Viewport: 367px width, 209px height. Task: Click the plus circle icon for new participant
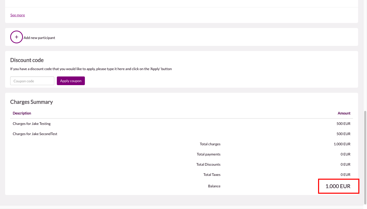tap(17, 37)
